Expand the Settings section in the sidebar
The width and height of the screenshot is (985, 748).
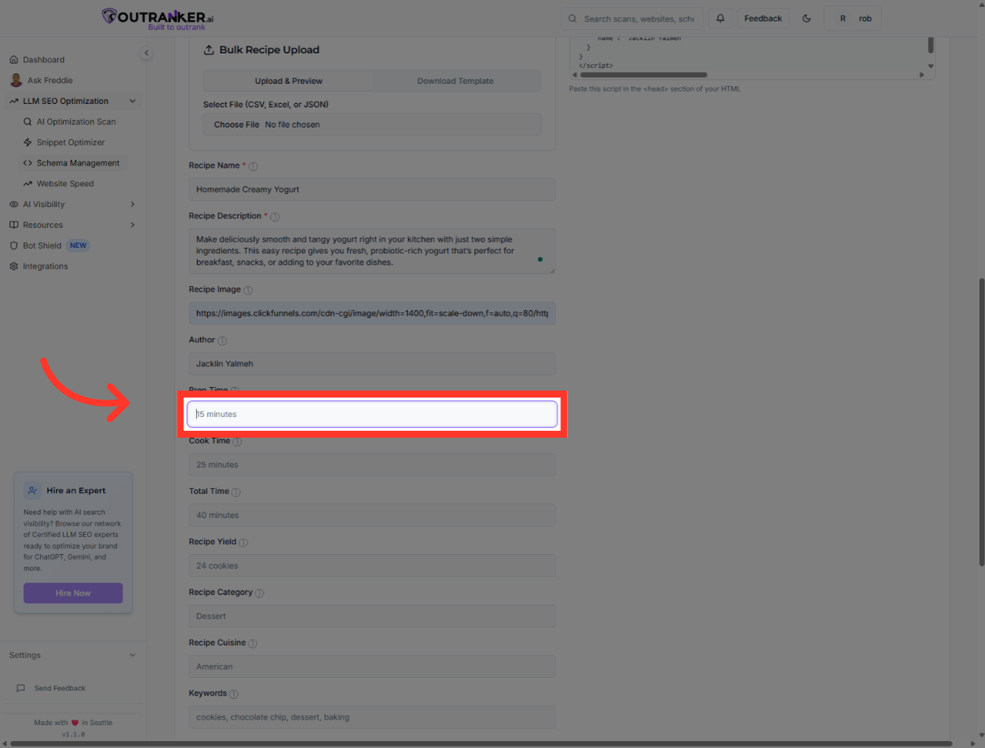pyautogui.click(x=73, y=655)
